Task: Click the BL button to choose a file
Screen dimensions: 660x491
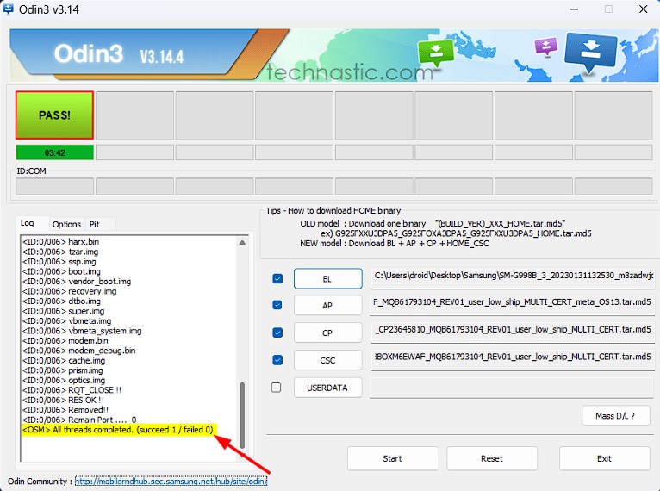Action: pos(327,279)
